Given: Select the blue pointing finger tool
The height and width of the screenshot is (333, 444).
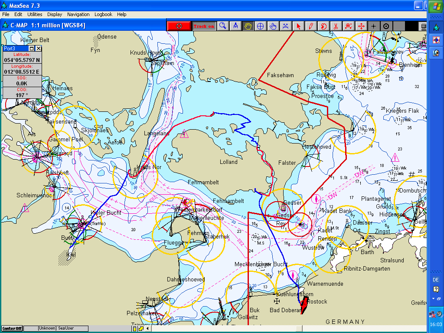Looking at the screenshot, I should (x=273, y=26).
